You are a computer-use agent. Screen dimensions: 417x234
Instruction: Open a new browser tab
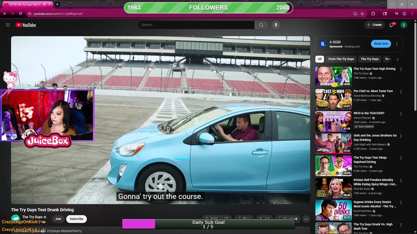[57, 5]
